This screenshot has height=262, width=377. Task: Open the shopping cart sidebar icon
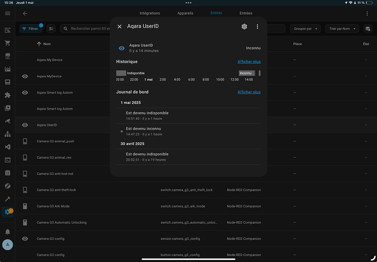[x=8, y=43]
